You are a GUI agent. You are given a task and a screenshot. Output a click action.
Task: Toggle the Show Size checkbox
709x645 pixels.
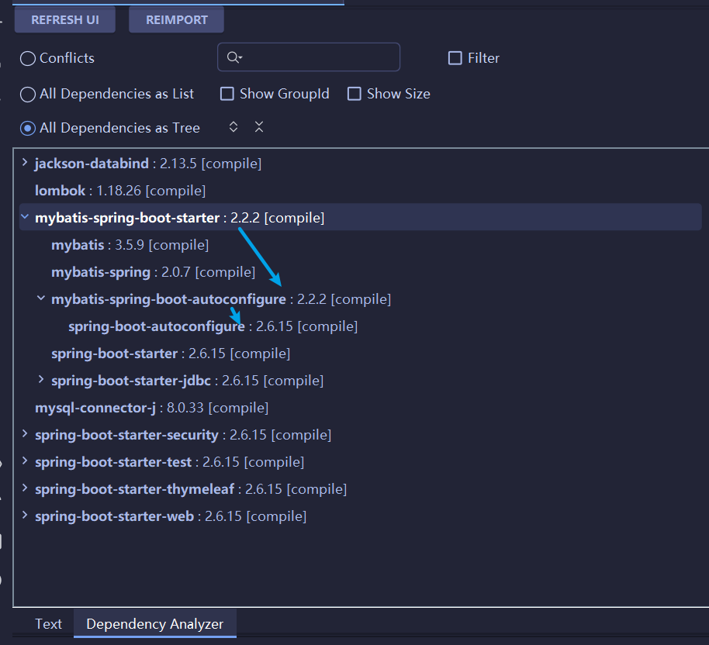pyautogui.click(x=354, y=94)
